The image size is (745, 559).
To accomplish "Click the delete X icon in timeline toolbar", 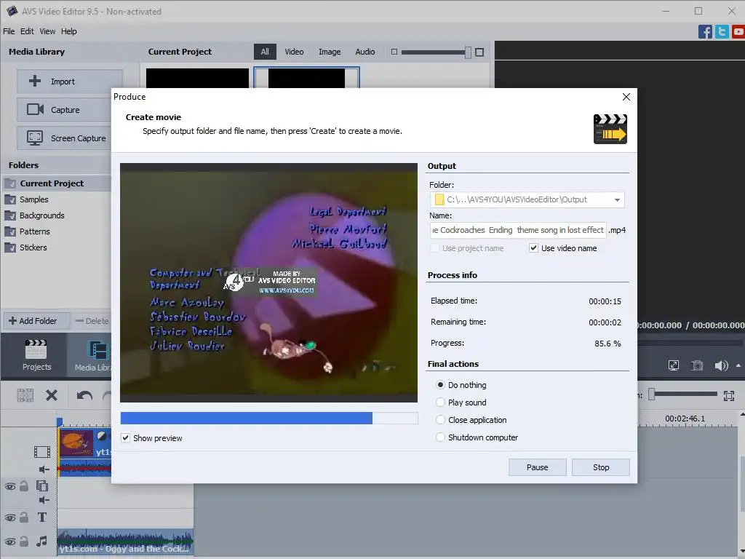I will (52, 395).
